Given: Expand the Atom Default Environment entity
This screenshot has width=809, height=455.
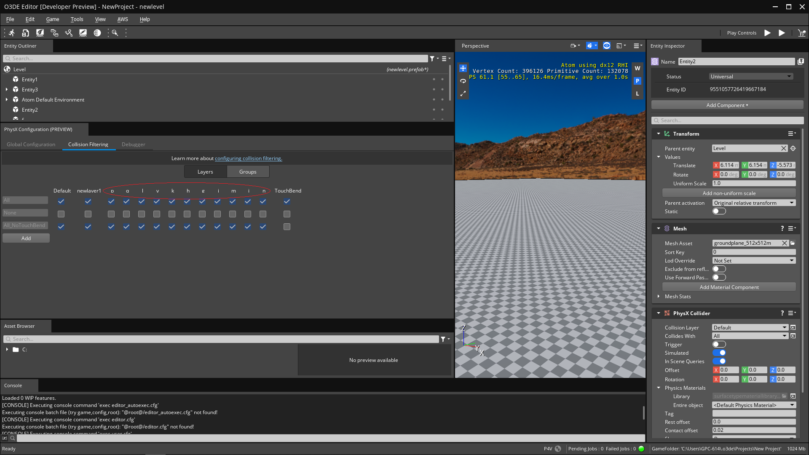Looking at the screenshot, I should (7, 99).
